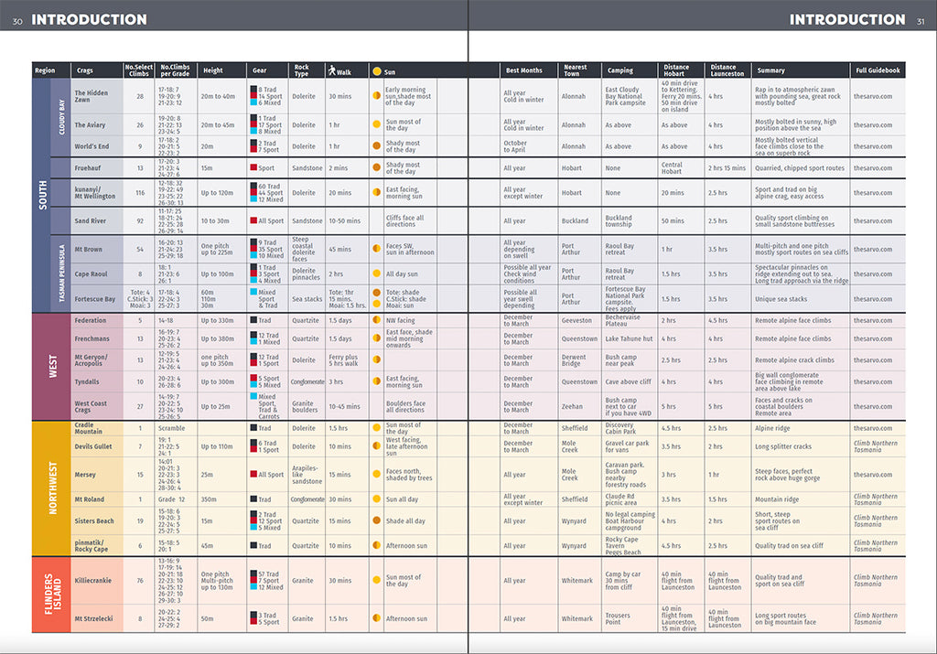This screenshot has height=654, width=937.
Task: Select the SOUTH region label
Action: tap(41, 194)
